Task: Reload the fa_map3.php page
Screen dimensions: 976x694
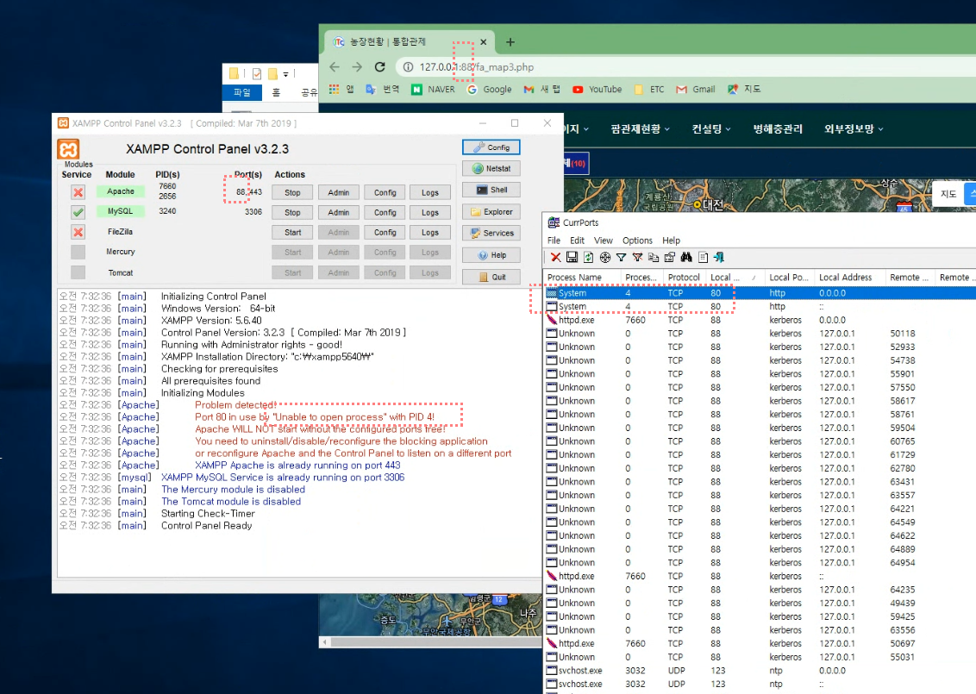Action: tap(379, 66)
